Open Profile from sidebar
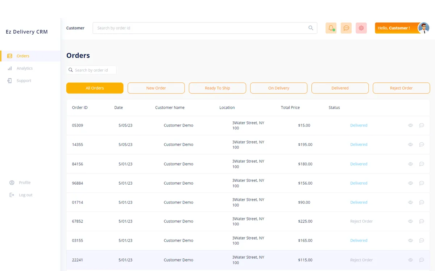The image size is (435, 271). tap(25, 182)
